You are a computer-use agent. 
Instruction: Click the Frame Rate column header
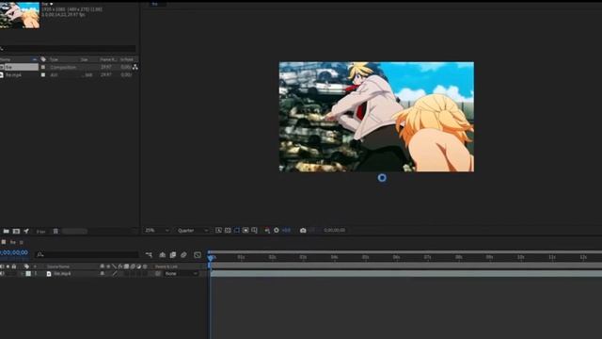click(x=108, y=59)
